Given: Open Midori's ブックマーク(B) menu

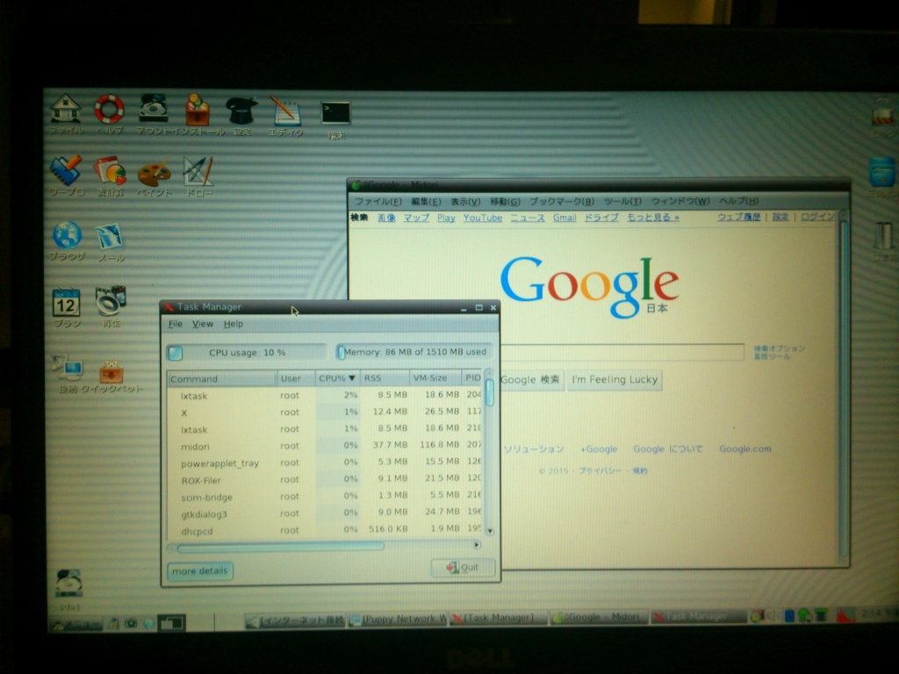Looking at the screenshot, I should (x=562, y=201).
